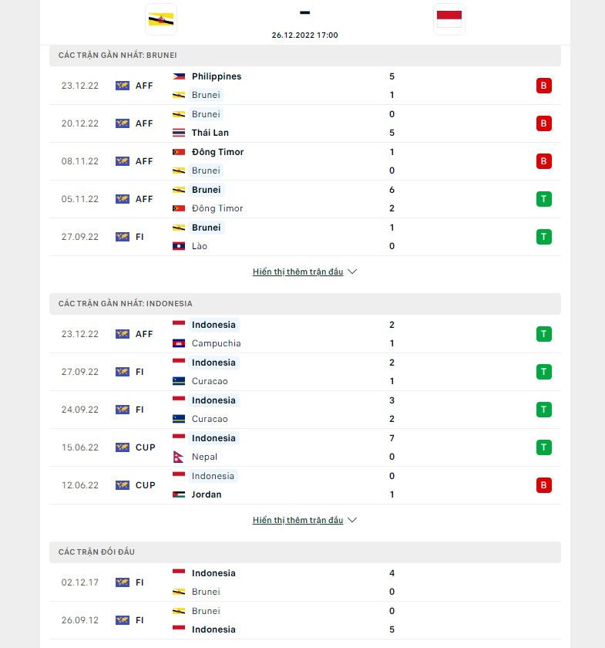605x648 pixels.
Task: Click the Thái Lan flag icon
Action: click(x=179, y=133)
